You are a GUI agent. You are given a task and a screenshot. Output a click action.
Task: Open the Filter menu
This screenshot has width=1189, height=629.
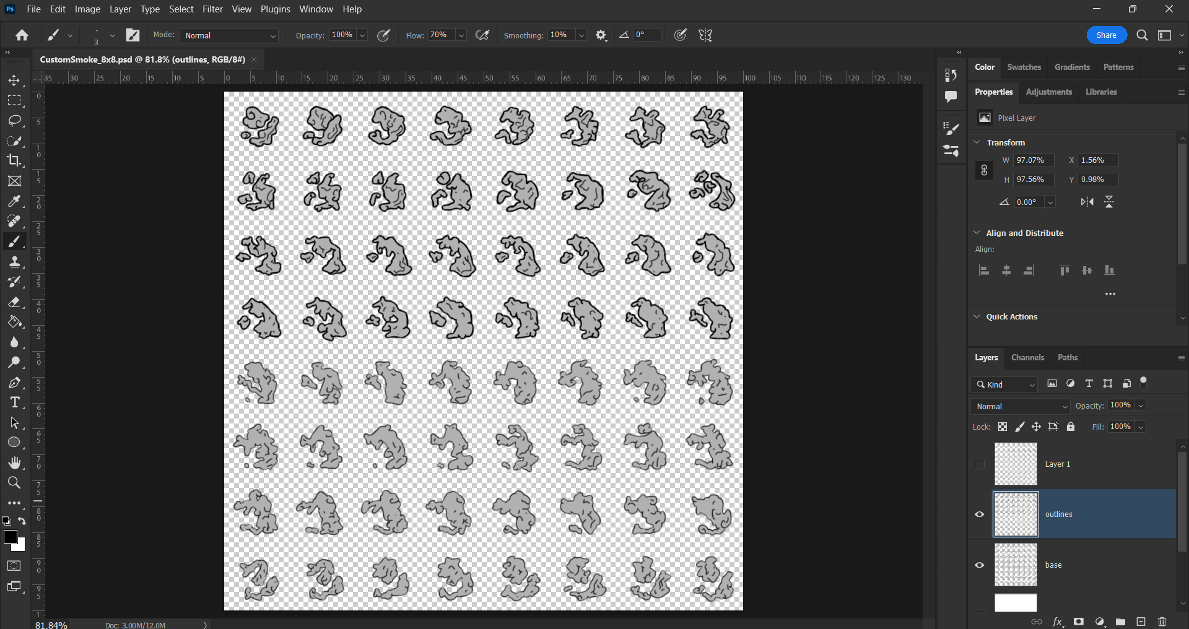click(x=212, y=9)
